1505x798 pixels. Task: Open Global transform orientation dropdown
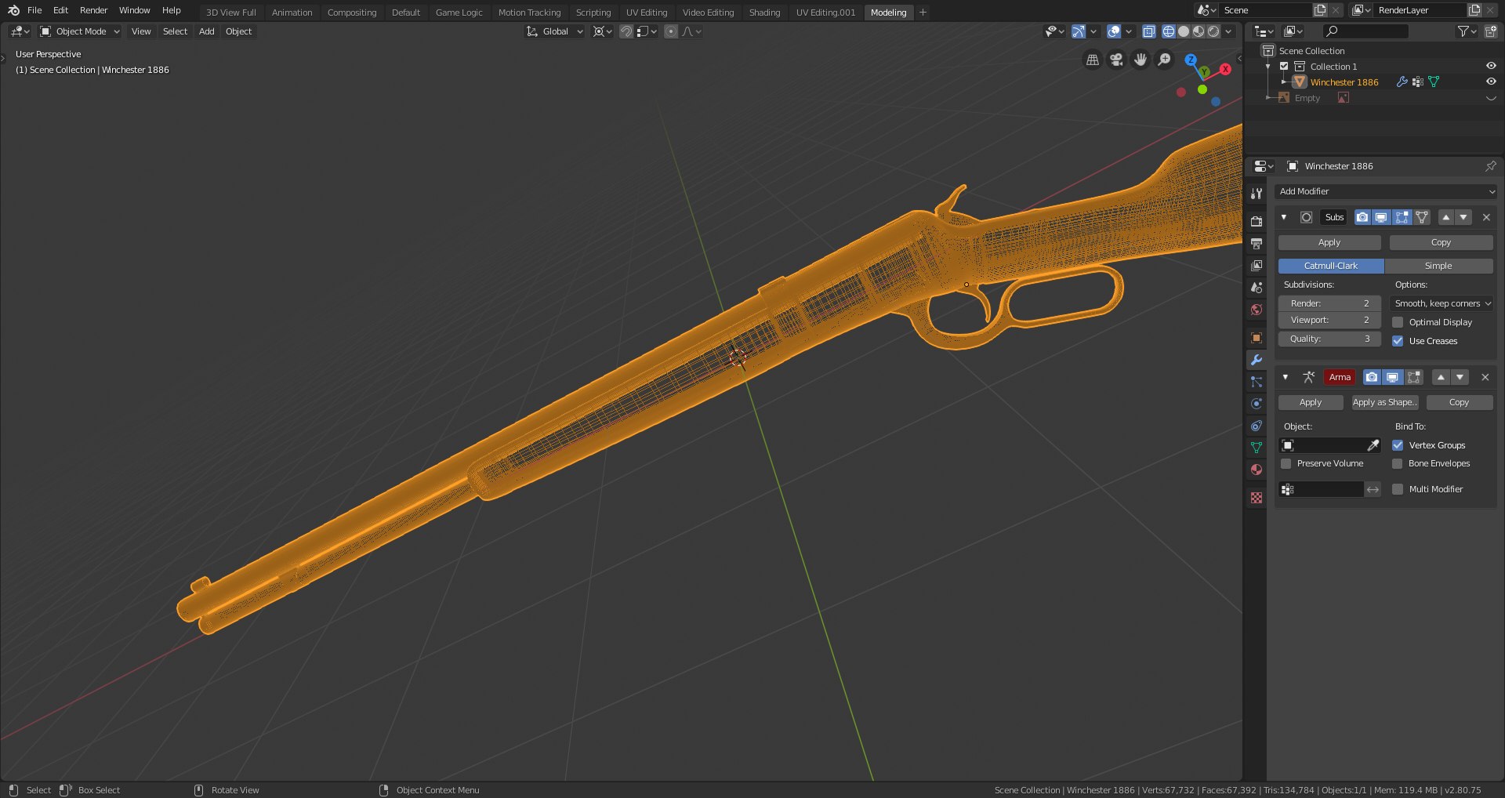click(554, 31)
